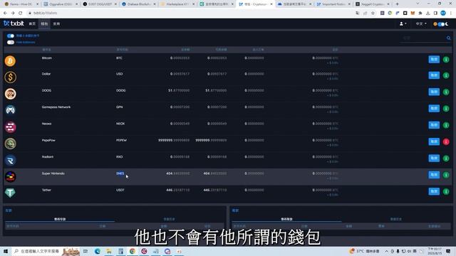
Task: Click the txbit logo
Action: pyautogui.click(x=14, y=23)
